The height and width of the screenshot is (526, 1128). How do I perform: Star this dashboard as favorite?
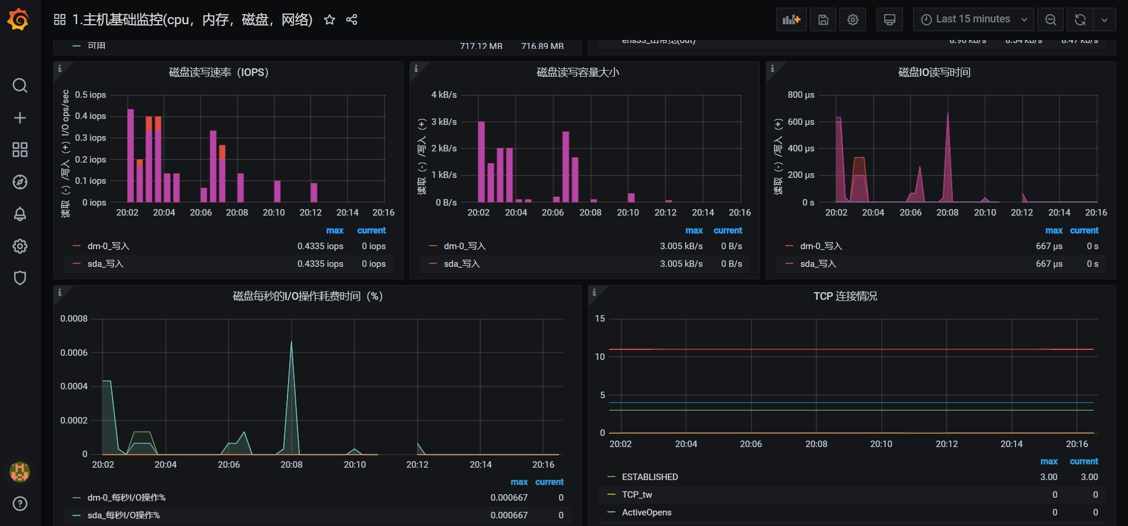pos(329,20)
